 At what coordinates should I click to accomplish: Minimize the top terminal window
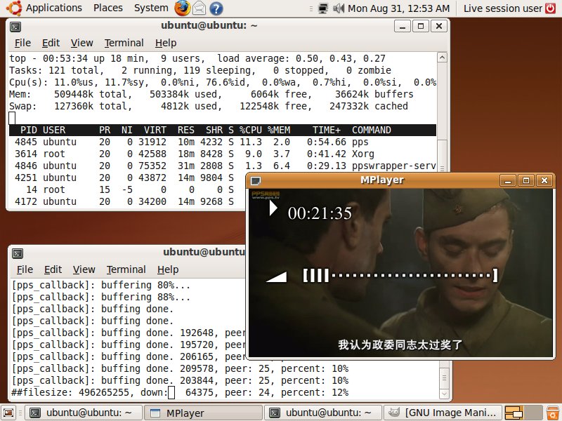(x=402, y=26)
